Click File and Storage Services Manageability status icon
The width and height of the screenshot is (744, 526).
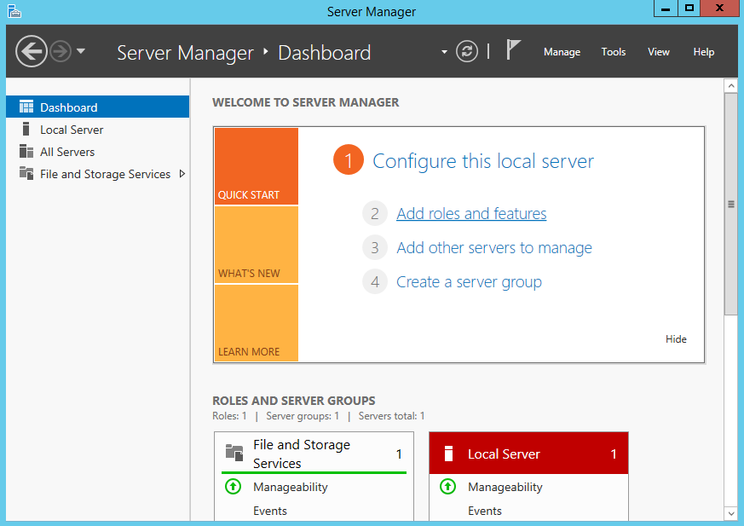coord(233,487)
